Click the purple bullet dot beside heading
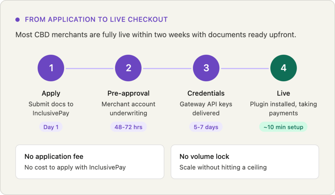Image resolution: width=335 pixels, height=195 pixels. [x=18, y=20]
